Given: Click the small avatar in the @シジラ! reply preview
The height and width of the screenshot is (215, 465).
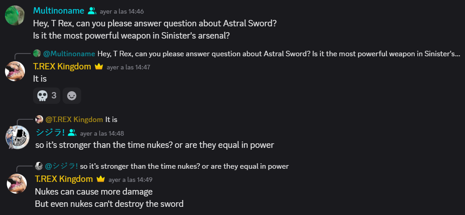Looking at the screenshot, I should 39,166.
